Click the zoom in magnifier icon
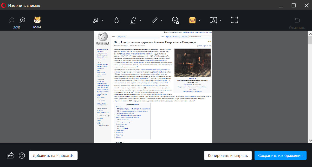The height and width of the screenshot is (167, 312). click(23, 20)
